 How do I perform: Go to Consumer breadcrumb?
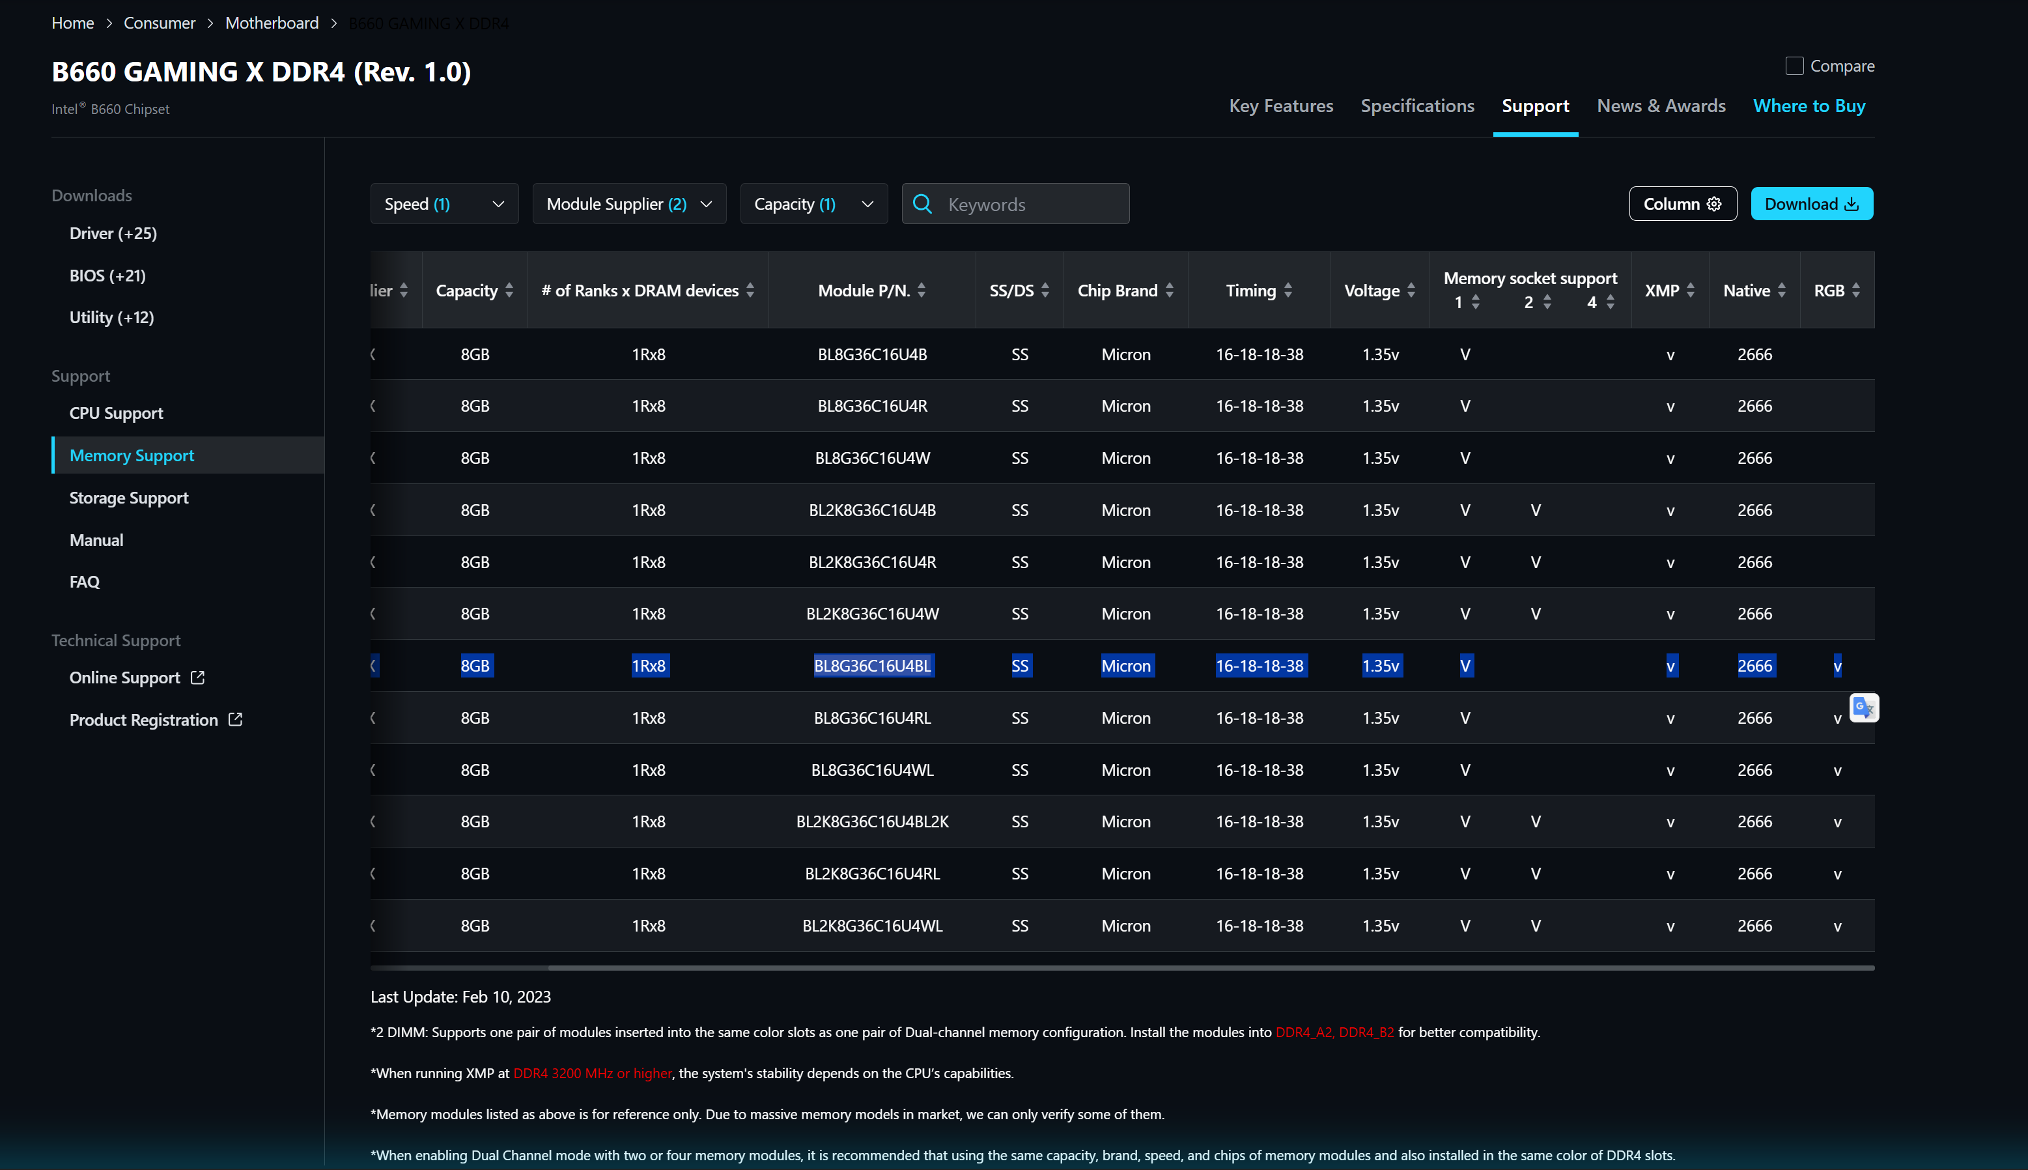[x=159, y=23]
